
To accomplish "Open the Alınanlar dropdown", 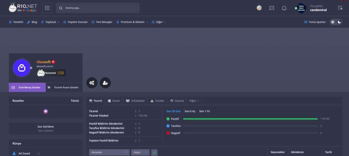I will [109, 153].
